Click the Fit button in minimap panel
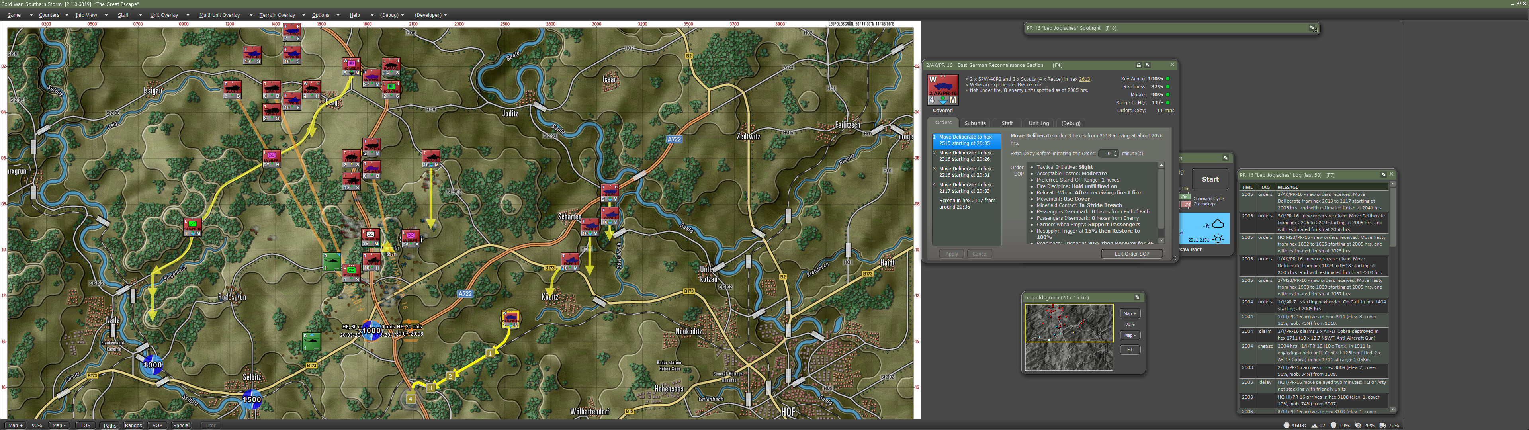The height and width of the screenshot is (430, 1529). click(x=1130, y=349)
